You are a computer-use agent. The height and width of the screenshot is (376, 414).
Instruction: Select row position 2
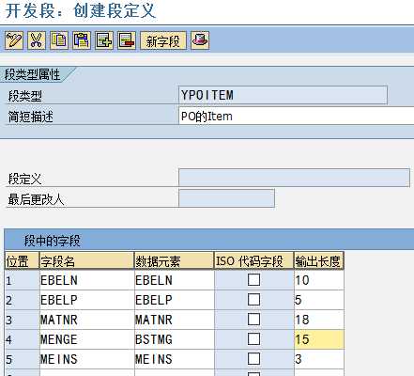(x=22, y=300)
